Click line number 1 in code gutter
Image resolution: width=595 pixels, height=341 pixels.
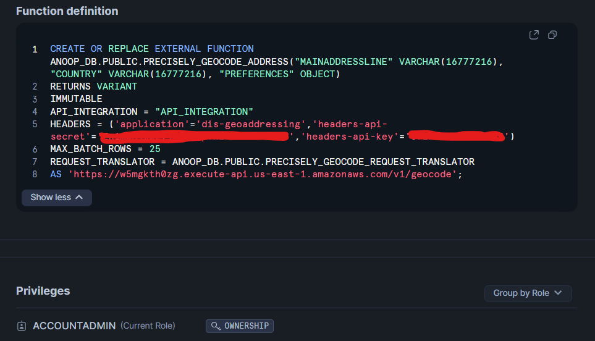coord(35,49)
